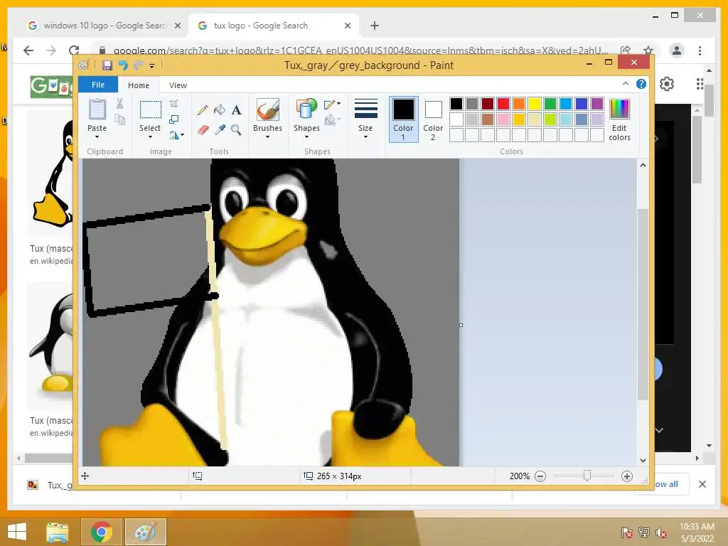Click the Shapes gallery icon

tap(306, 110)
